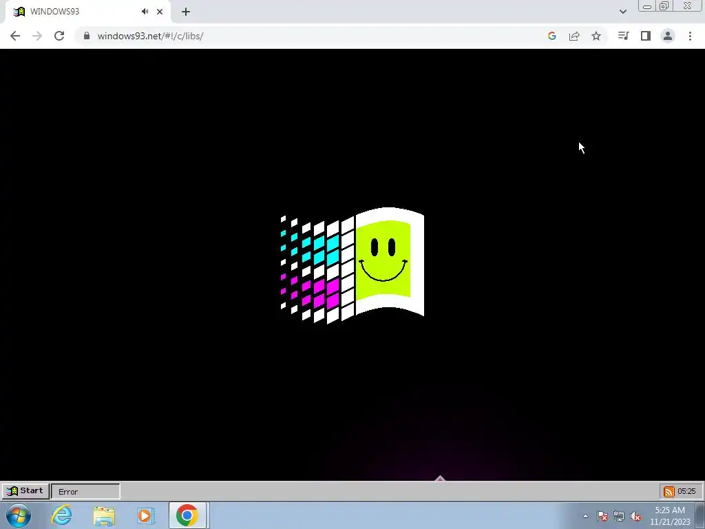The image size is (705, 529).
Task: Show hidden system tray icons
Action: [585, 516]
